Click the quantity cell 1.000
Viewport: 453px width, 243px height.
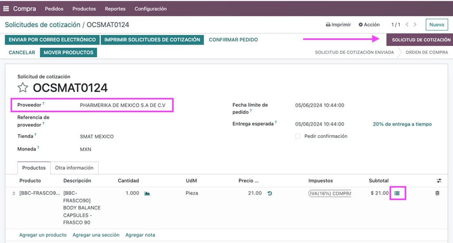pyautogui.click(x=132, y=193)
